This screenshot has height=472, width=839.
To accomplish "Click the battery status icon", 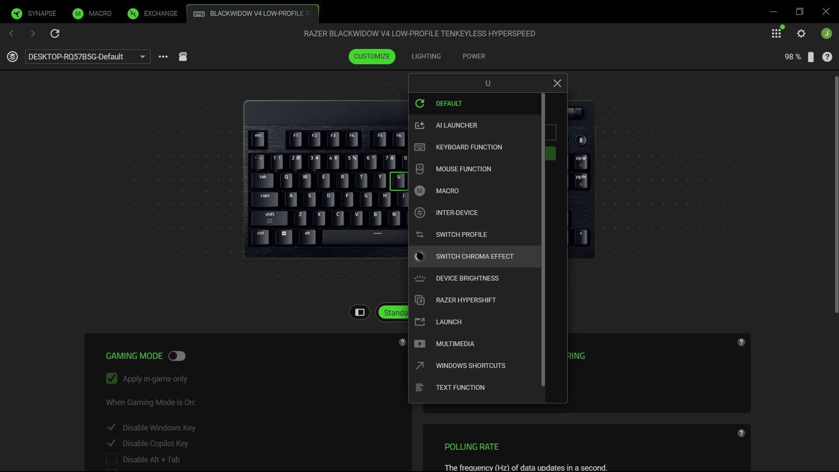I will [x=811, y=57].
